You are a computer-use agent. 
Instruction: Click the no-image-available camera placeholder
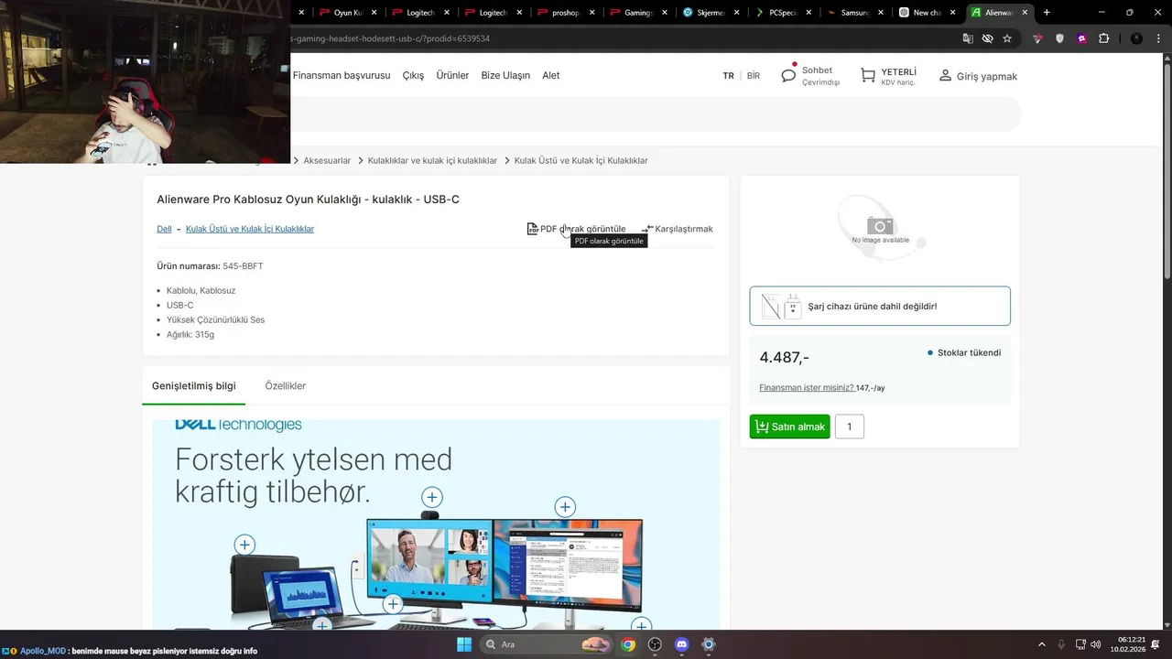[880, 227]
